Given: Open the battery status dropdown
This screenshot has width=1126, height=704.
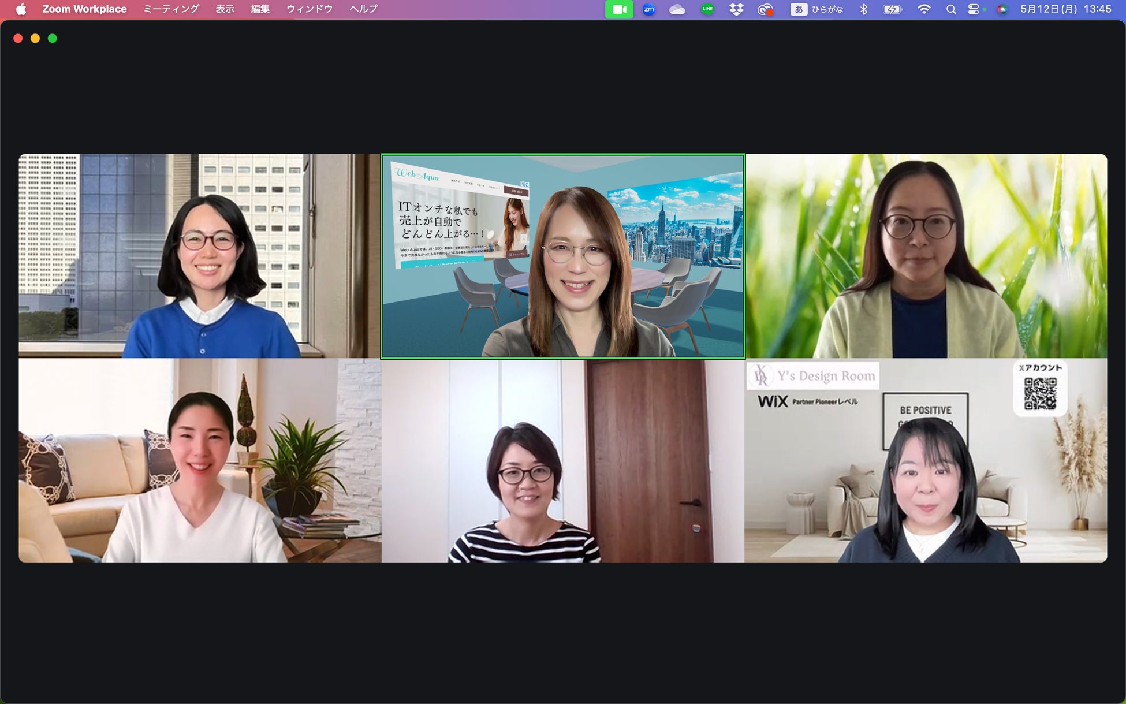Looking at the screenshot, I should click(x=892, y=9).
